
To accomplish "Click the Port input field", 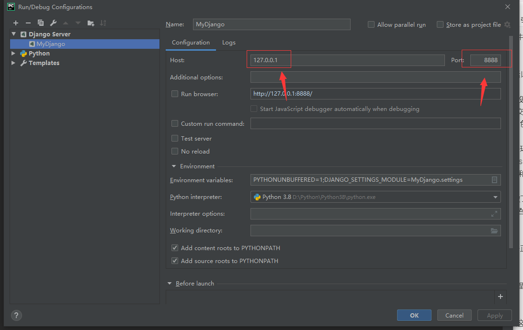I will tap(485, 60).
